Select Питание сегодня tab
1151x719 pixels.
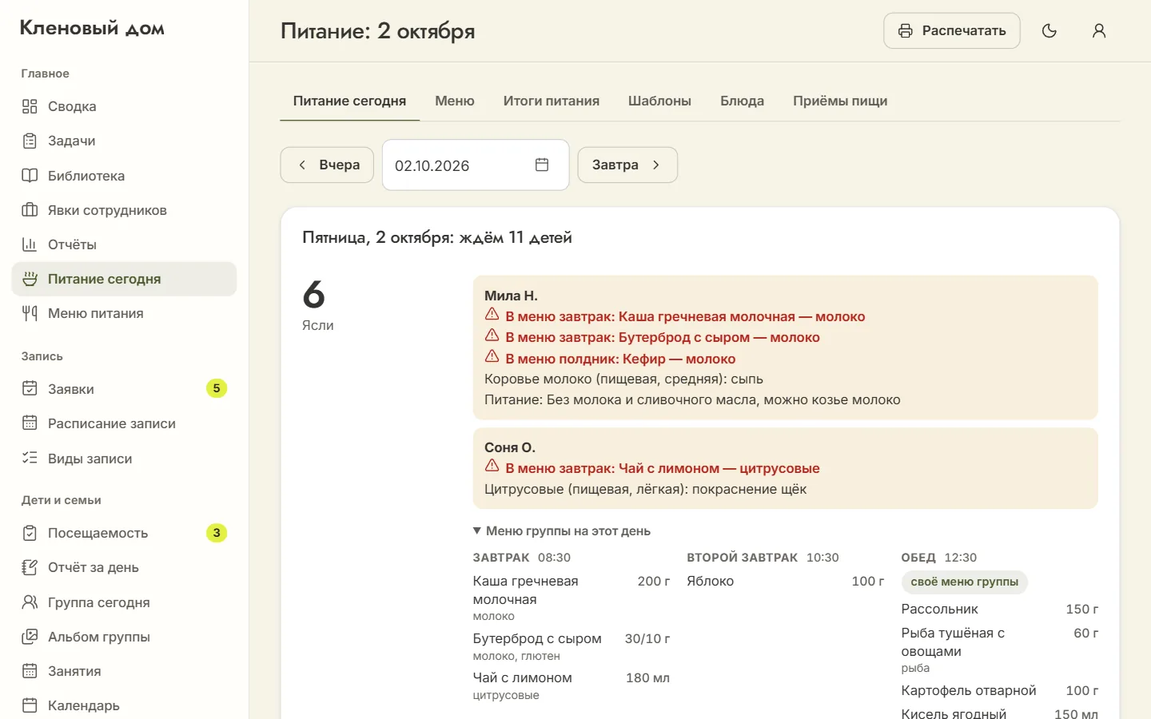pyautogui.click(x=349, y=101)
